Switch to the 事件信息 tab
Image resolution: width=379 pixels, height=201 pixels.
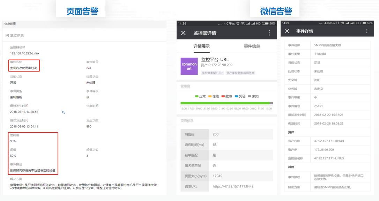pos(252,46)
